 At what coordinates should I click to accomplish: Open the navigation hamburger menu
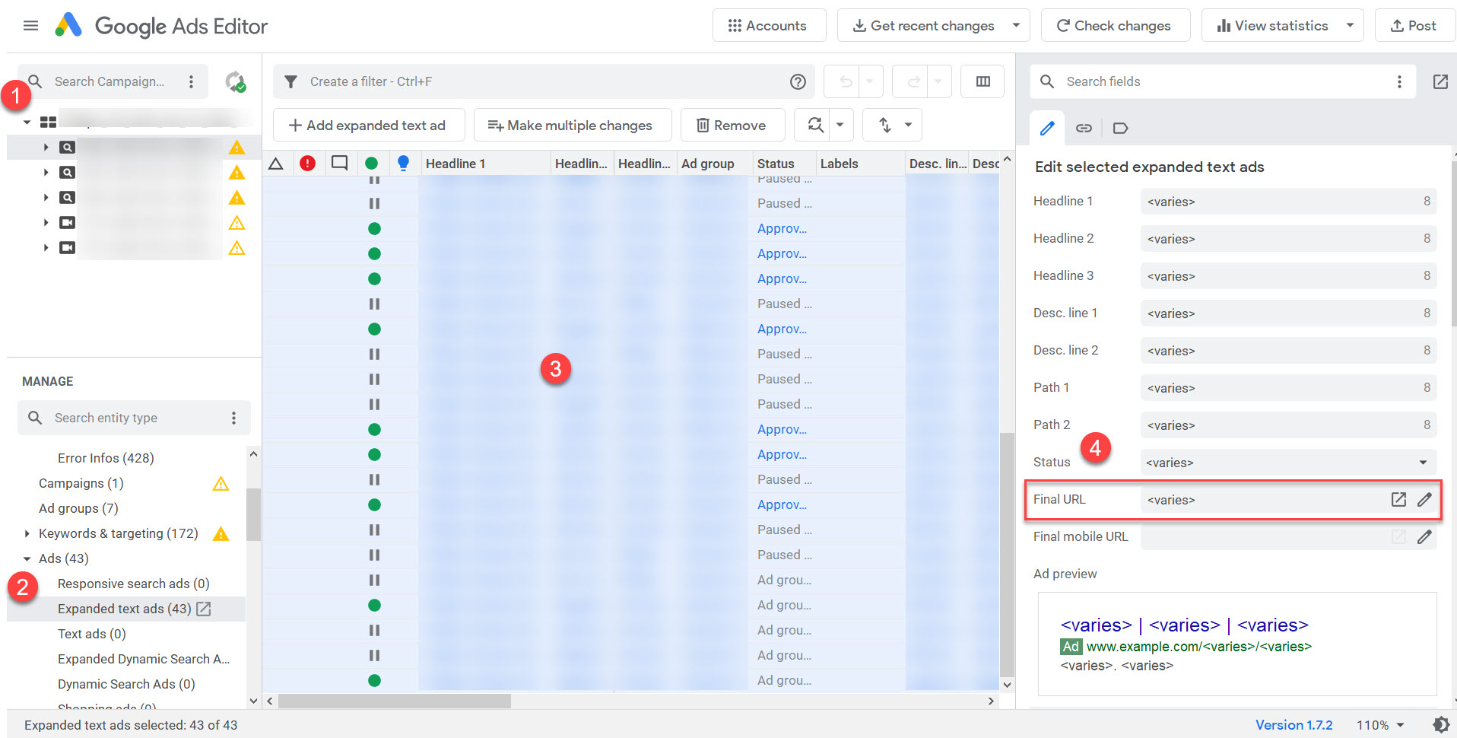[30, 25]
